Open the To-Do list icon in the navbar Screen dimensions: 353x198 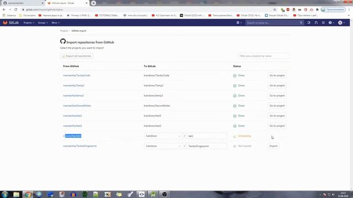coord(323,23)
